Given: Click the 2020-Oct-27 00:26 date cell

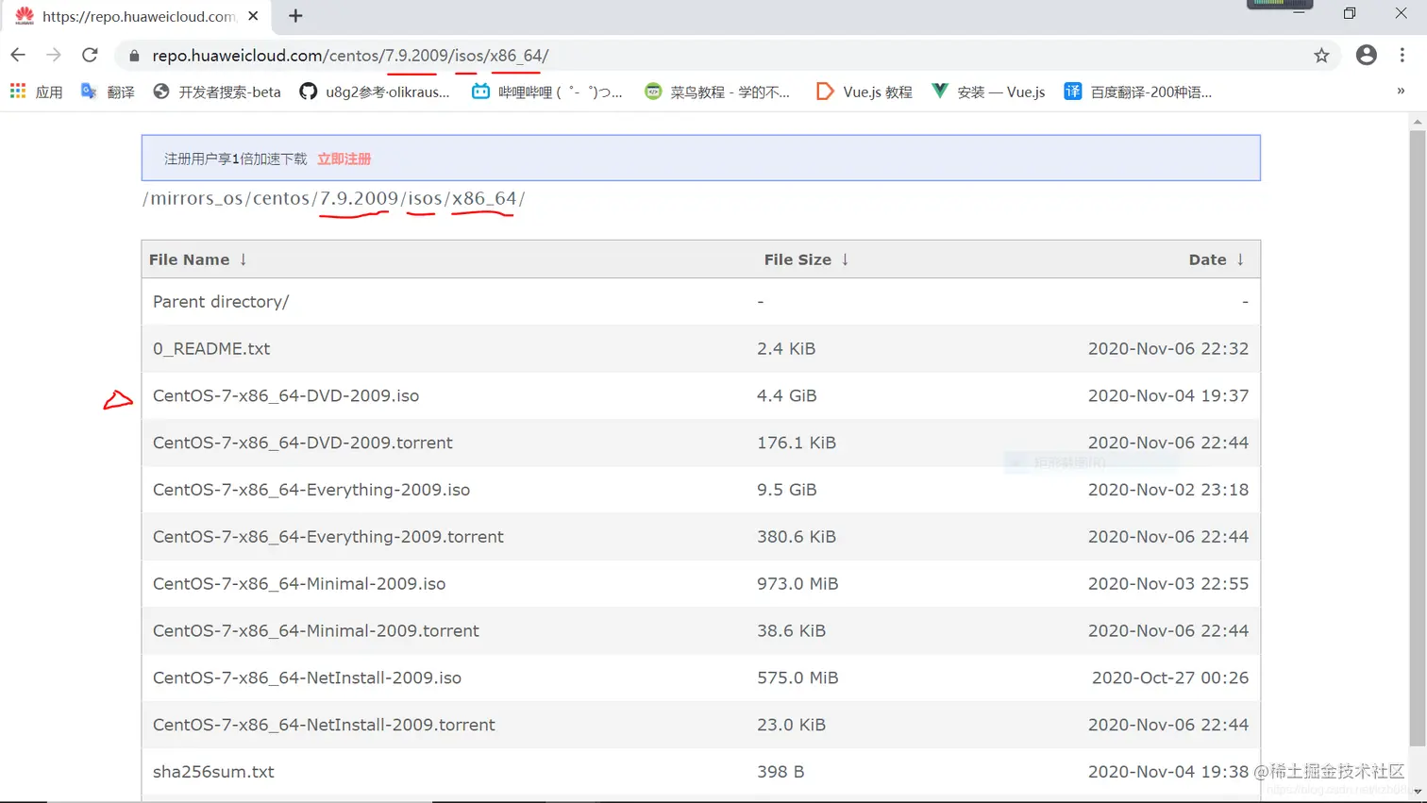Looking at the screenshot, I should 1170,678.
